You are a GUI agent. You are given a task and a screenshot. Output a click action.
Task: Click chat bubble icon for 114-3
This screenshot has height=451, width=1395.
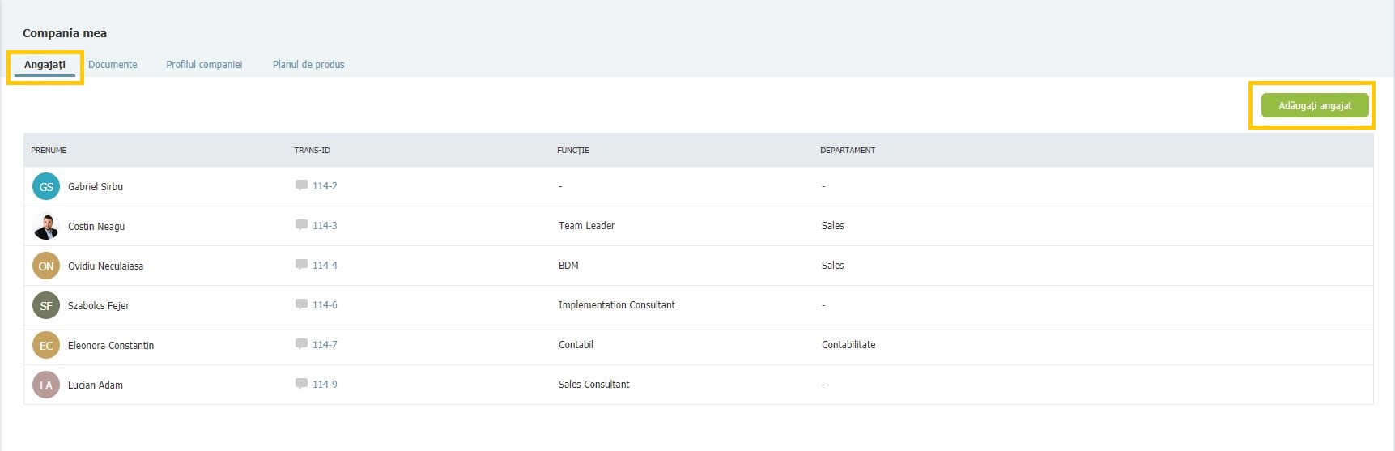301,225
